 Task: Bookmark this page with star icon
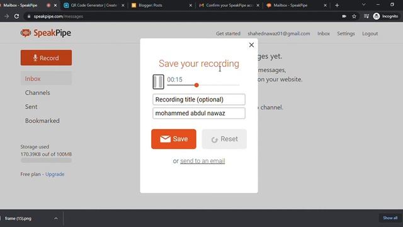(354, 16)
